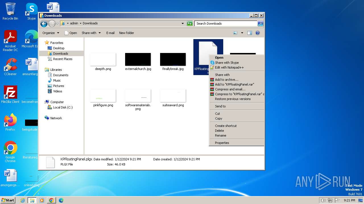Click Delete in context menu
Viewport: 364px width, 204px height.
tap(219, 131)
